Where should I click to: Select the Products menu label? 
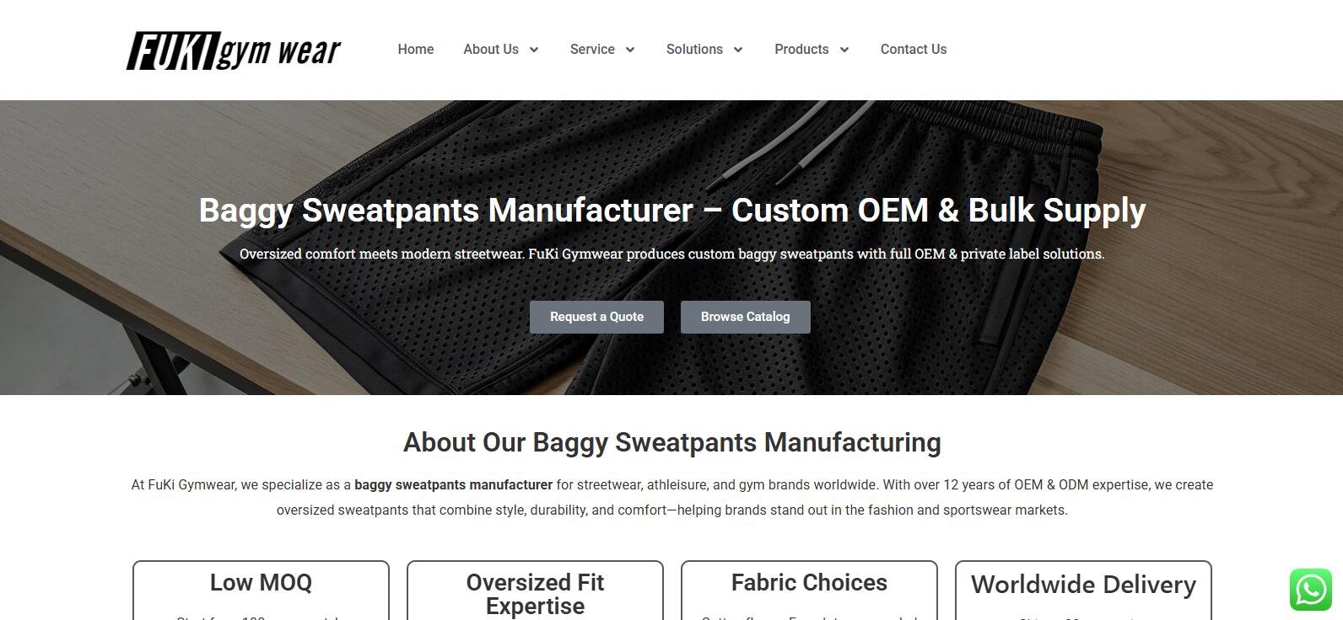click(x=801, y=50)
